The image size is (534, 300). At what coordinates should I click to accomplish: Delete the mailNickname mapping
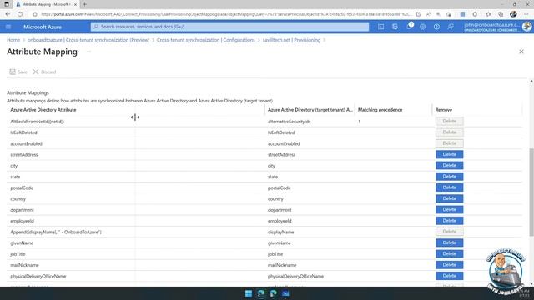click(x=449, y=265)
